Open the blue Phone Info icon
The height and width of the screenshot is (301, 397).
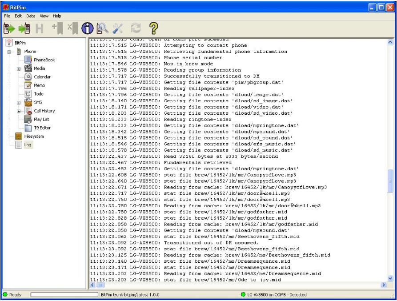(87, 28)
